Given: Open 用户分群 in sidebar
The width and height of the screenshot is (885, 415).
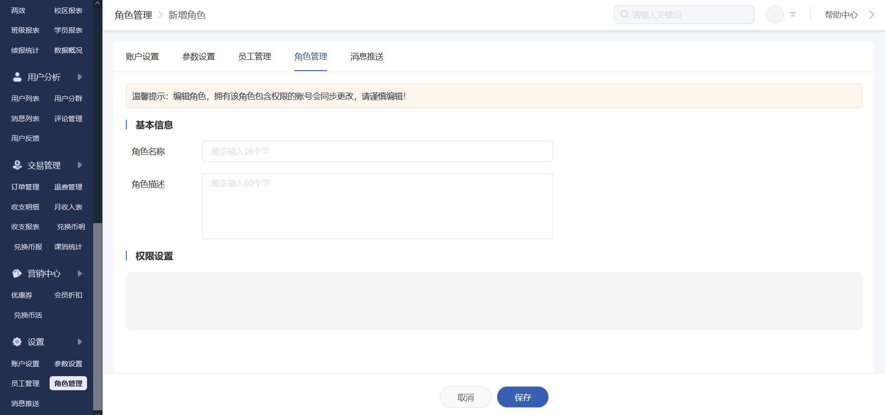Looking at the screenshot, I should (68, 98).
